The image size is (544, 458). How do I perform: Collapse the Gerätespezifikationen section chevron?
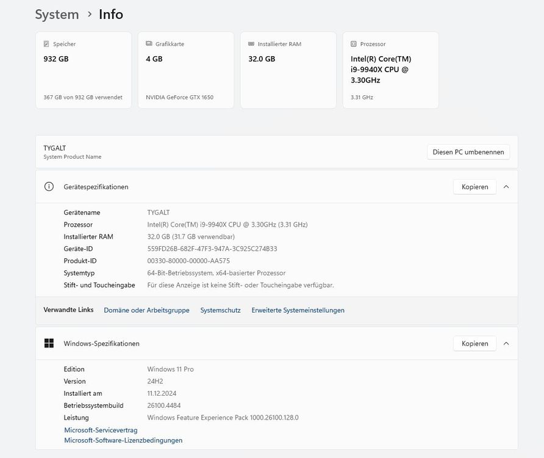[506, 187]
